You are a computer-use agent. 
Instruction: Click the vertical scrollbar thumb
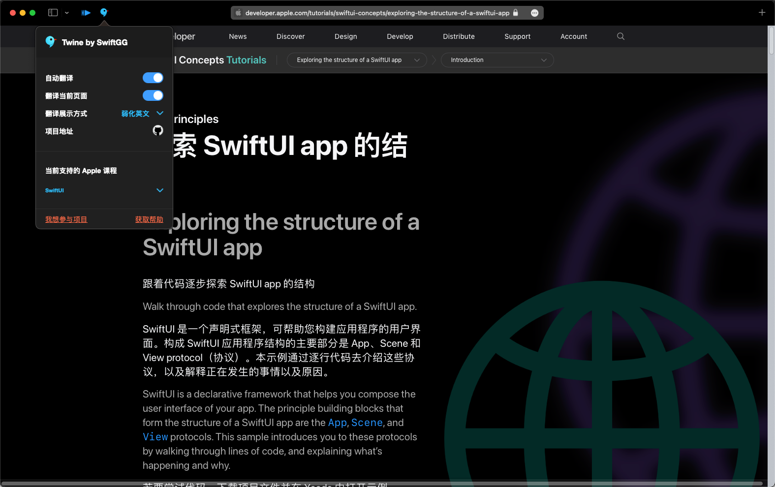pos(771,40)
